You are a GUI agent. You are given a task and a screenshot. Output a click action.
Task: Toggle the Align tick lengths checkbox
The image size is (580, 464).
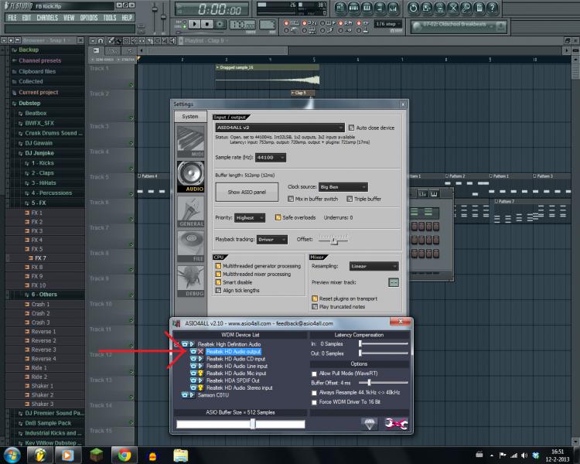[218, 291]
